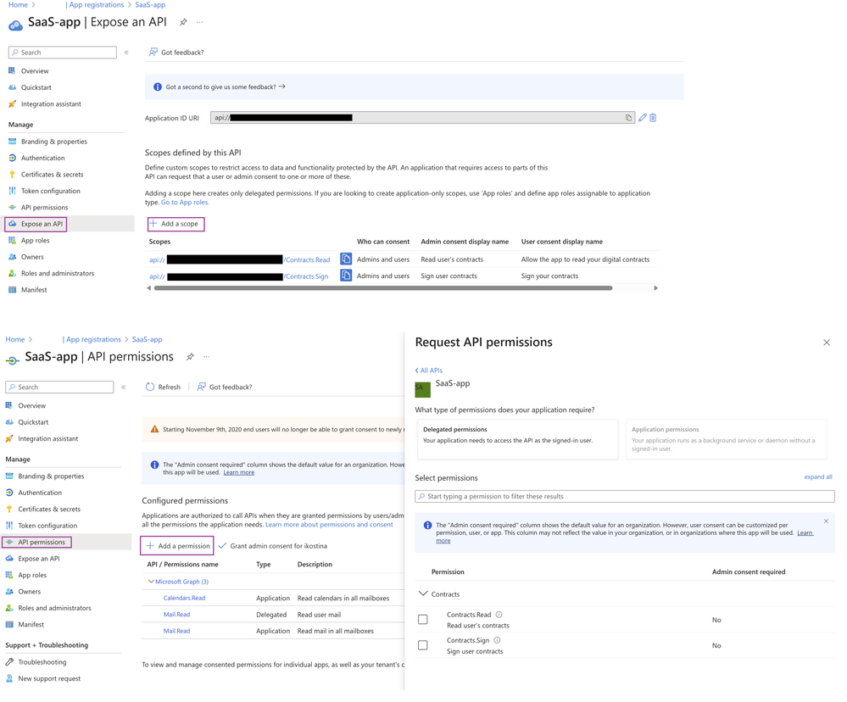Click the Add a scope button
847x702 pixels.
point(176,224)
